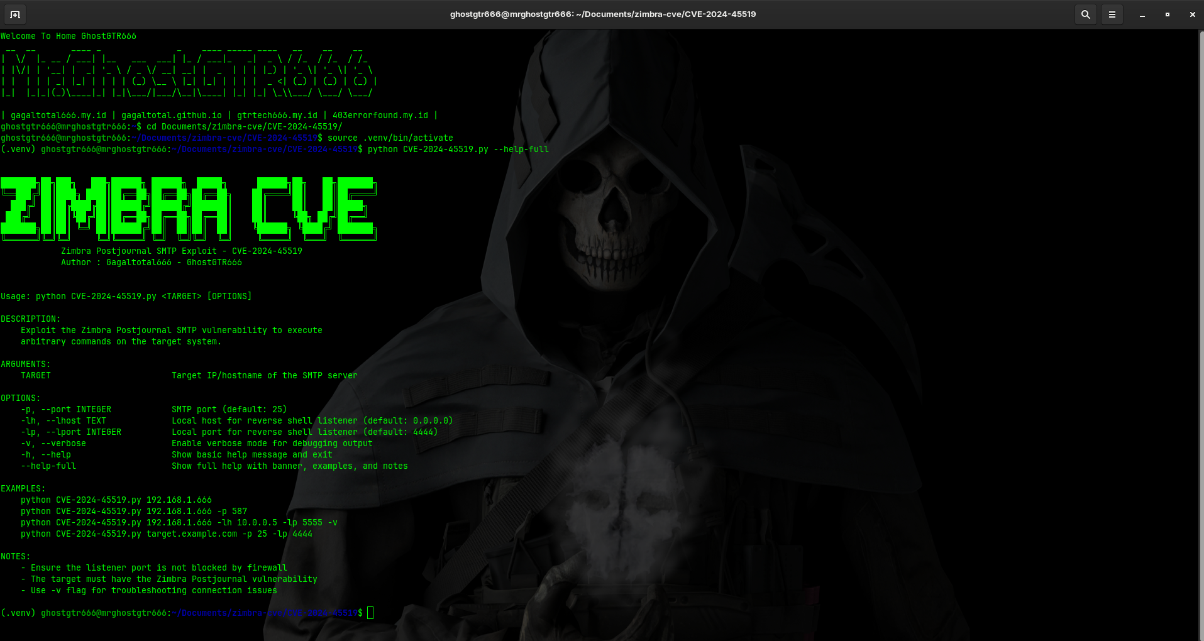This screenshot has width=1204, height=641.
Task: Close the terminal window
Action: coord(1192,14)
